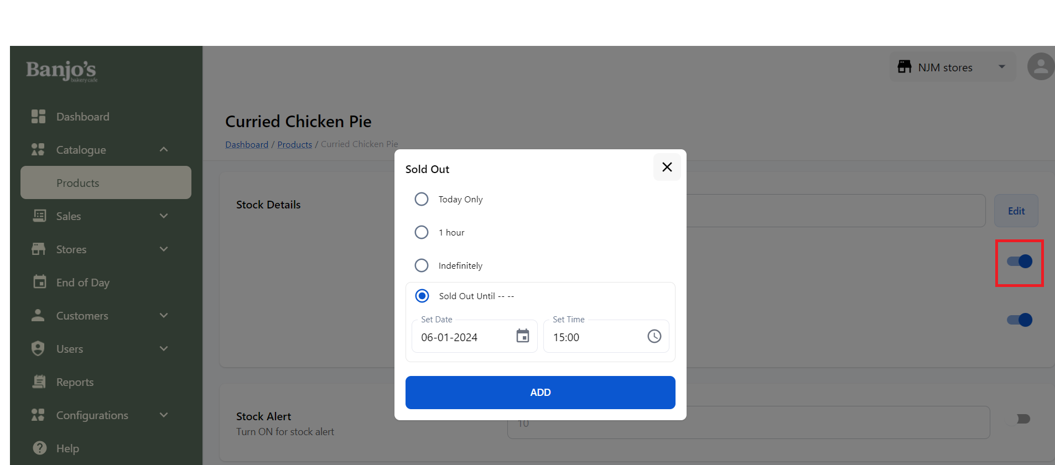Click the Reports sidebar icon

pos(39,382)
